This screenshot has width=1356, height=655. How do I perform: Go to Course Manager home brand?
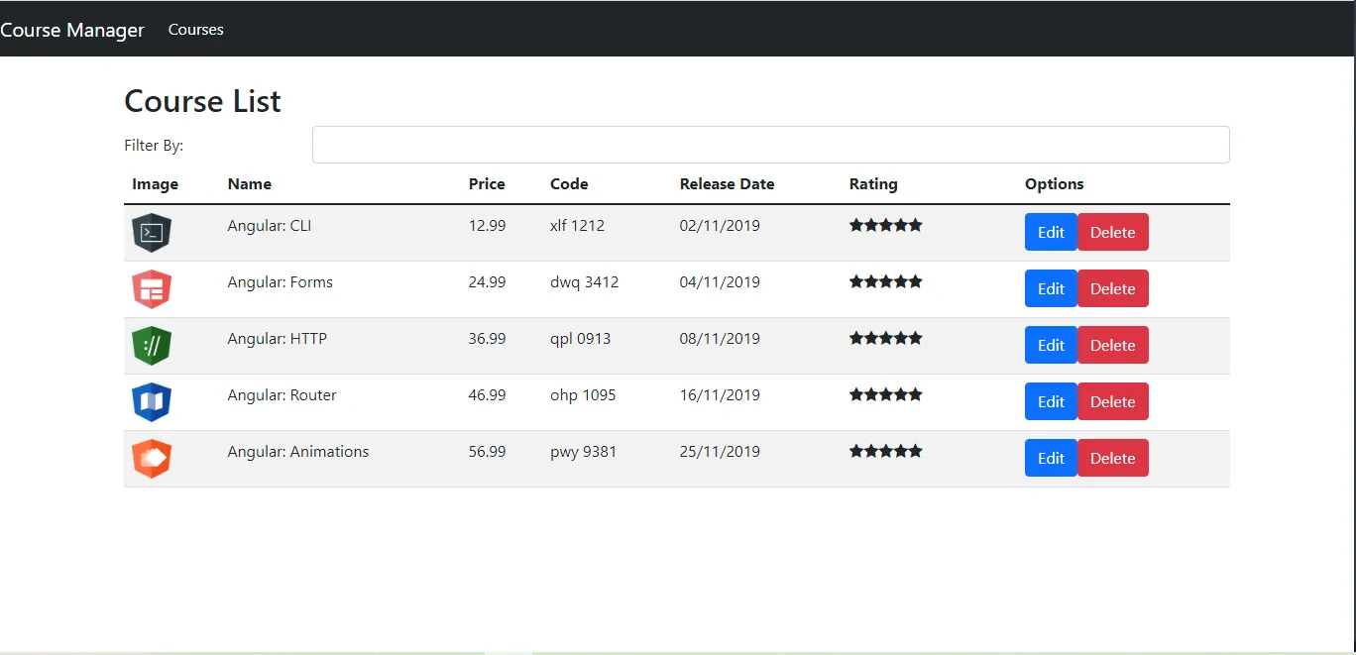(72, 30)
